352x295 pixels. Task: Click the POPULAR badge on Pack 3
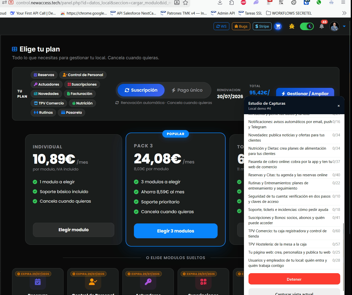tap(176, 134)
